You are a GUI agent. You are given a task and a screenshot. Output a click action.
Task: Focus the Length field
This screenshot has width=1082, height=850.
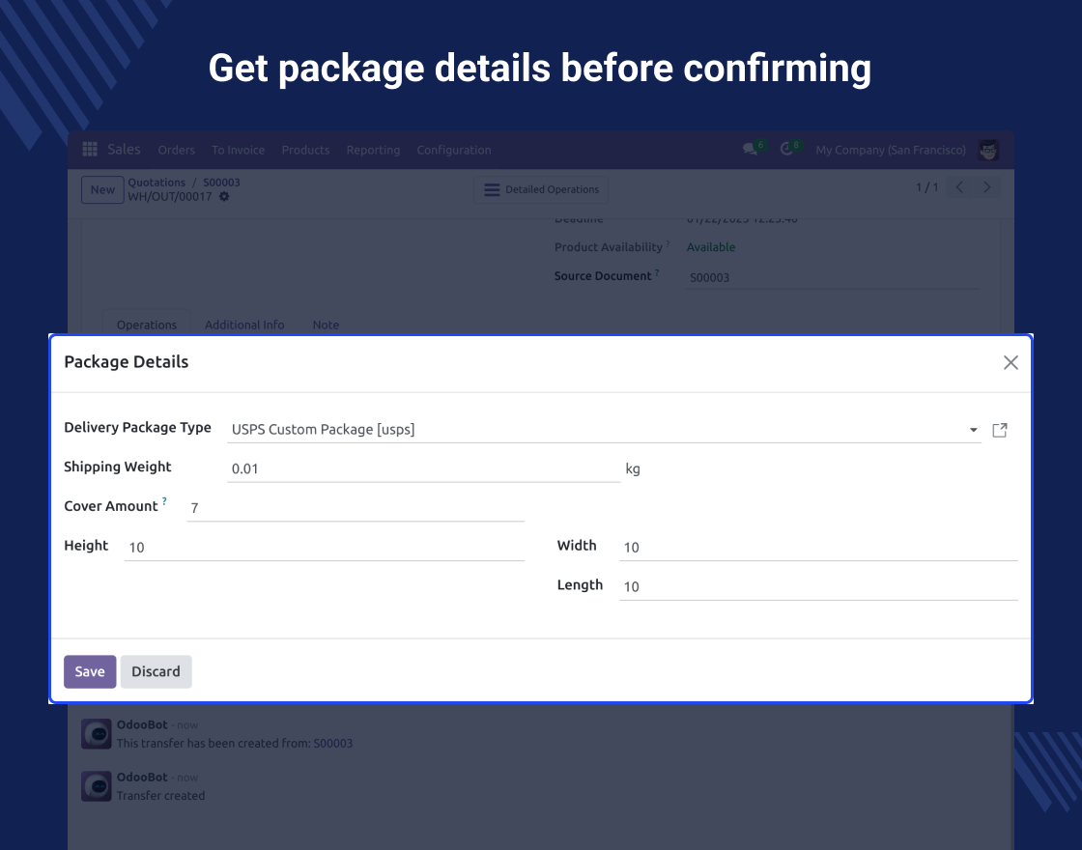[818, 586]
